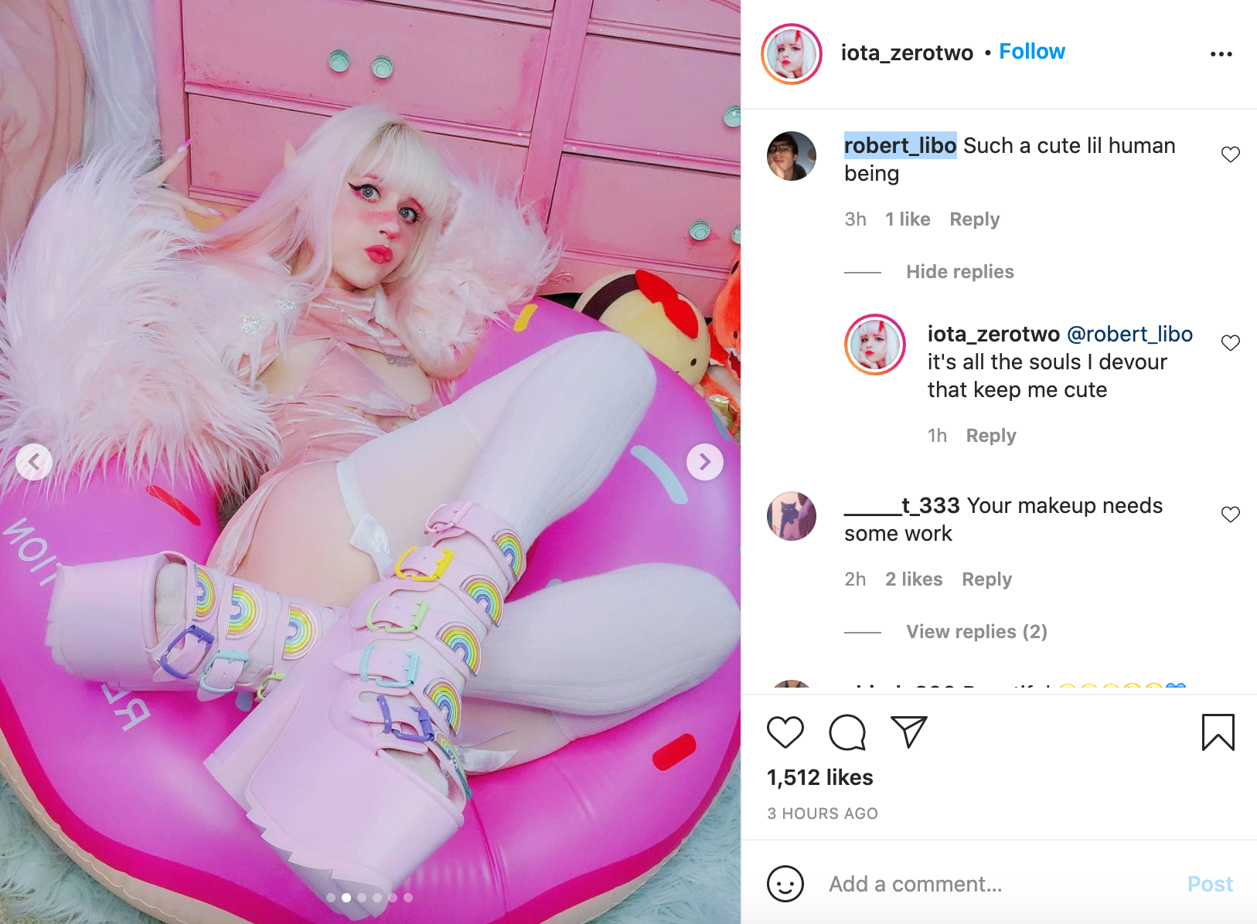
Task: Reply to robert_libo's comment
Action: 974,219
